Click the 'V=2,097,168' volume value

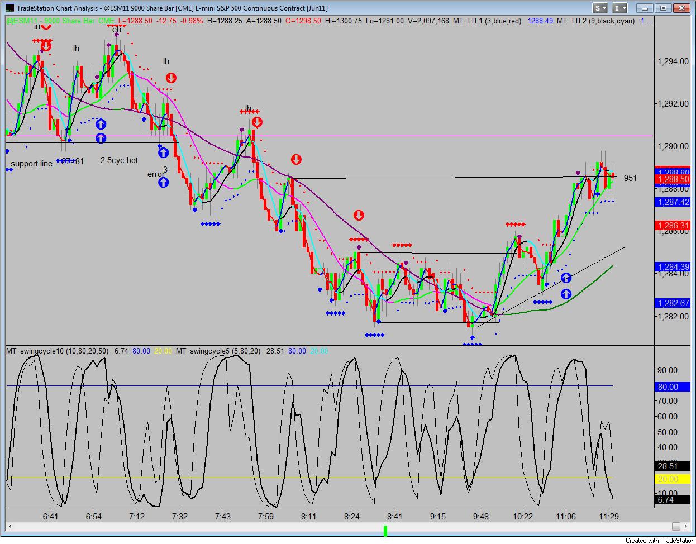point(428,21)
